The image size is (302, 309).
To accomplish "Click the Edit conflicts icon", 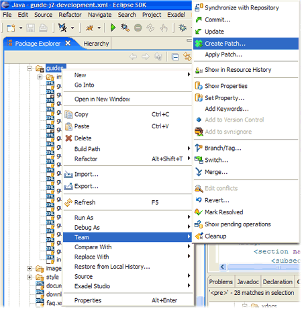I will pyautogui.click(x=199, y=188).
